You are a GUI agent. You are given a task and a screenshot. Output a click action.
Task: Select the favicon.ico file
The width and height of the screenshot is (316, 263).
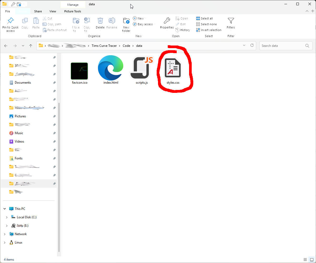point(80,71)
